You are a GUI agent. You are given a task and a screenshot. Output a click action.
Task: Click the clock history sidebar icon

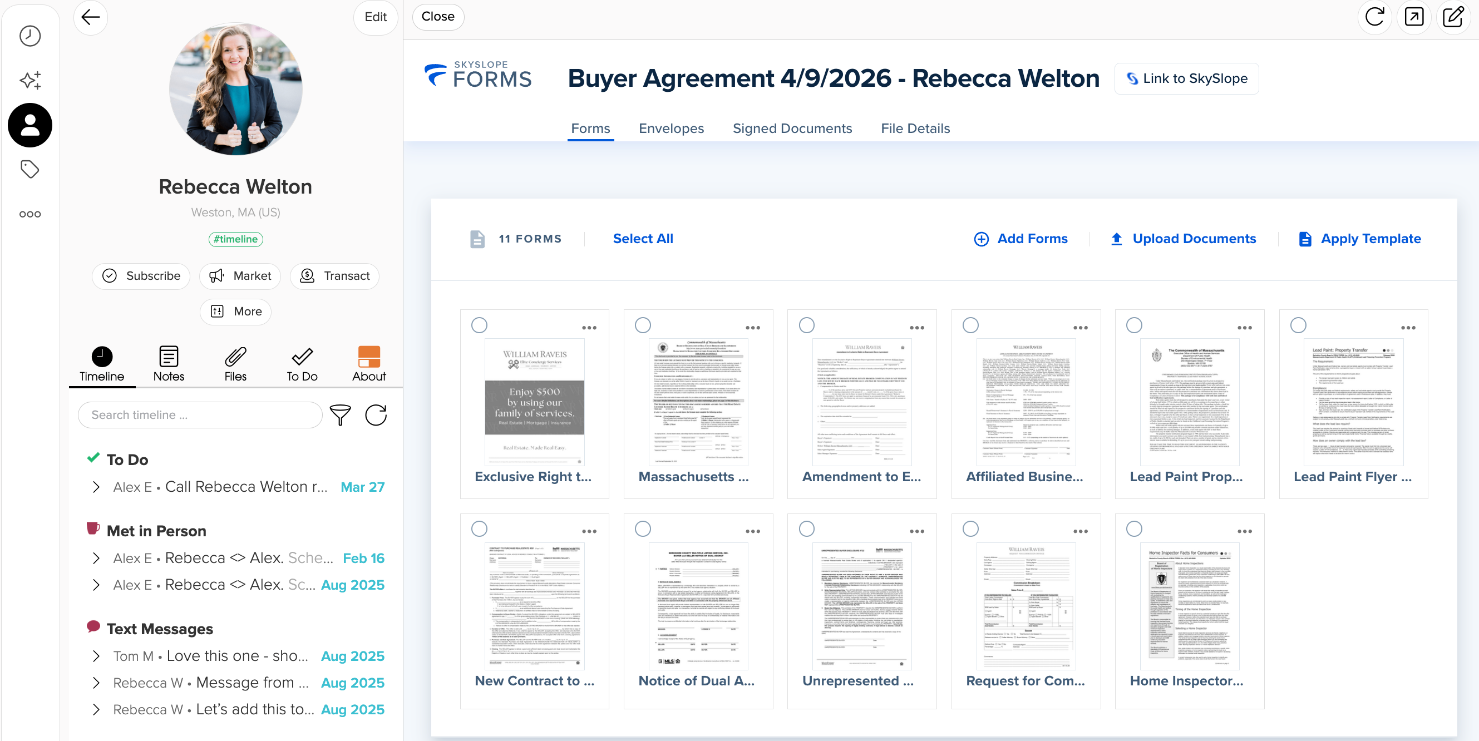pos(30,36)
